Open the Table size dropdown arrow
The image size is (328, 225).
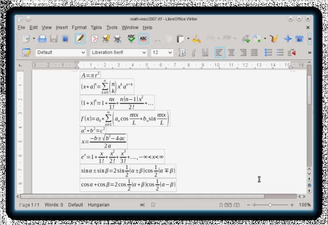[265, 38]
